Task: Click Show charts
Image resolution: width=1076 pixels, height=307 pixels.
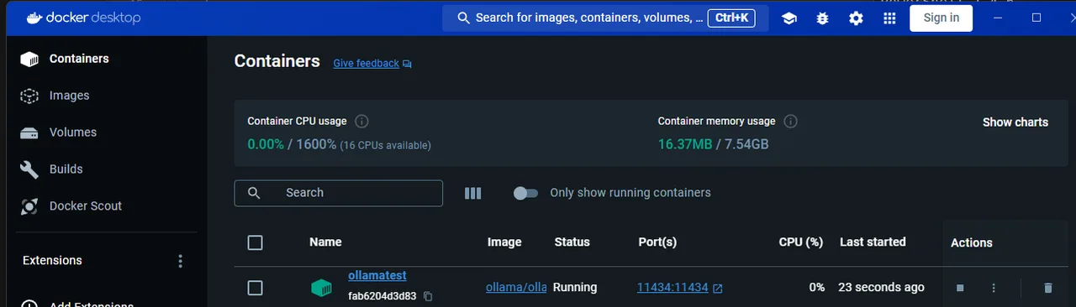Action: (1015, 122)
